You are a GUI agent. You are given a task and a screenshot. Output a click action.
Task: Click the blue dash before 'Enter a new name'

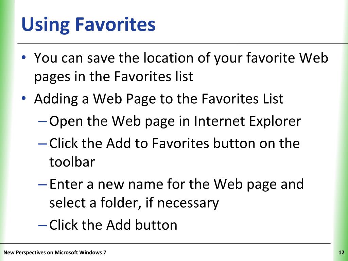click(42, 185)
